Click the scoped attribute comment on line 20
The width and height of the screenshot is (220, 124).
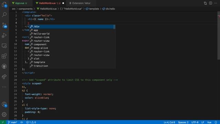(x=70, y=80)
